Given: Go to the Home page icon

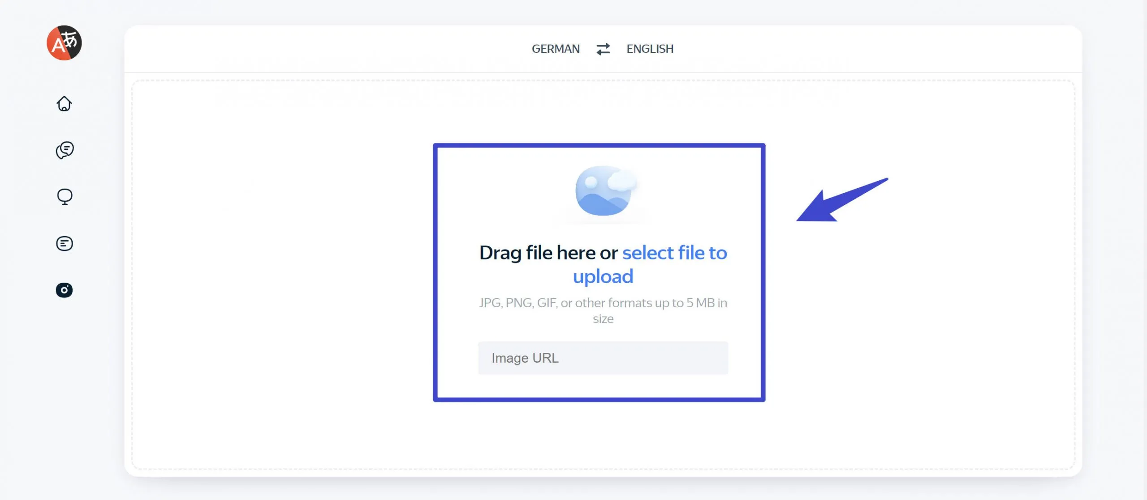Looking at the screenshot, I should [x=64, y=104].
